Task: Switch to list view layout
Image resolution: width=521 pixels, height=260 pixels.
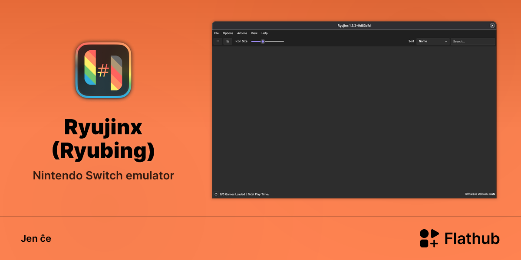Action: pos(218,41)
